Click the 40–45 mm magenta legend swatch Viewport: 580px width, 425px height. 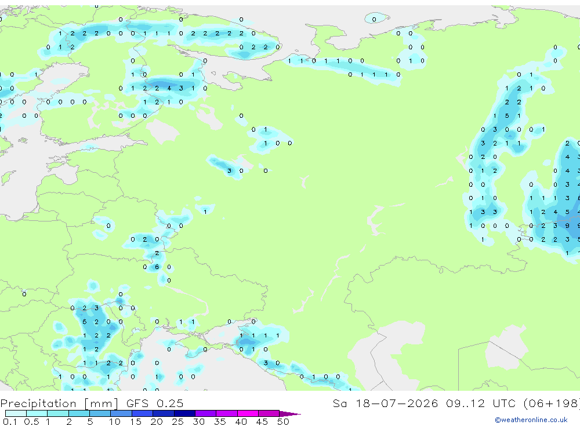coord(248,413)
